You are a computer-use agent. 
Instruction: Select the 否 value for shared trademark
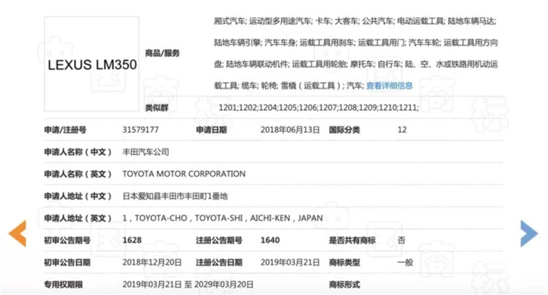pos(401,240)
